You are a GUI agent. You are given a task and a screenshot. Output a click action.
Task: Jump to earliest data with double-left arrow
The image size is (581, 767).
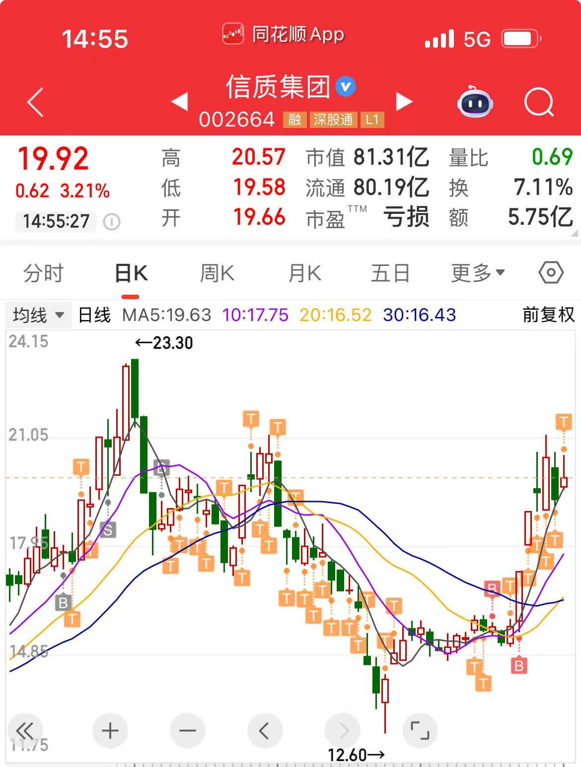[x=24, y=730]
